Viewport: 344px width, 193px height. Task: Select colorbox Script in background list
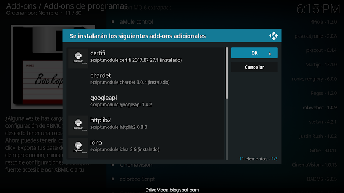coord(137,179)
